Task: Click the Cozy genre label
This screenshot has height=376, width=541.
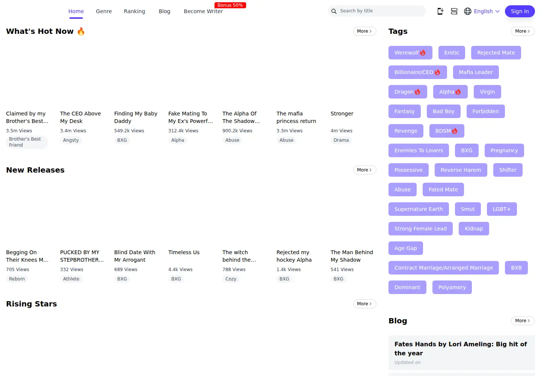Action: [231, 279]
